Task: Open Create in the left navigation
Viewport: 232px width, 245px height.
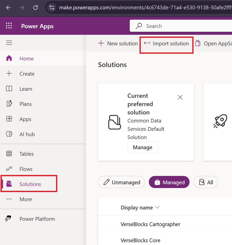Action: 43,74
